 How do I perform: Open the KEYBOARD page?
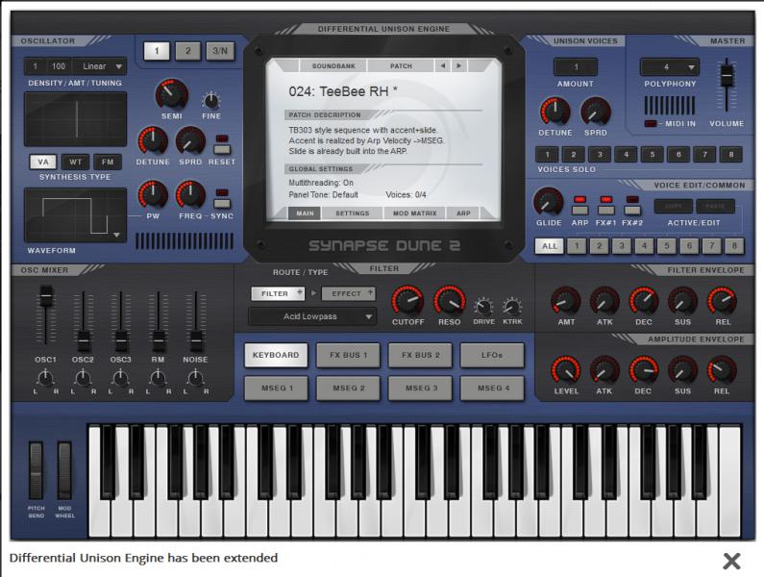[x=276, y=355]
